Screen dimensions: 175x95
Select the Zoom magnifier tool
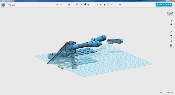171,28
